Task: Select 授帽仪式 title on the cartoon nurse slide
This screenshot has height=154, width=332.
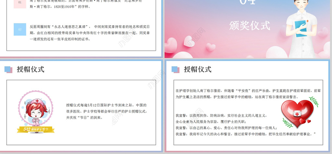Action: pyautogui.click(x=30, y=69)
